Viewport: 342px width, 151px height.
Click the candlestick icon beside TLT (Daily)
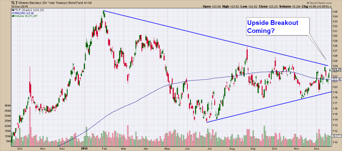(x=12, y=10)
